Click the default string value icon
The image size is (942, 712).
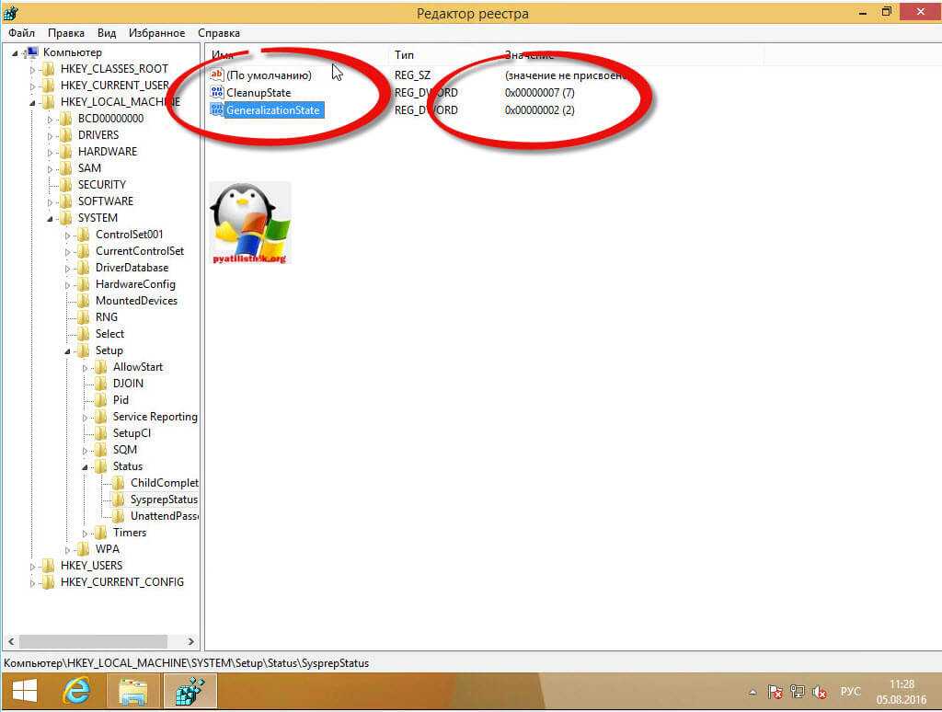point(217,75)
